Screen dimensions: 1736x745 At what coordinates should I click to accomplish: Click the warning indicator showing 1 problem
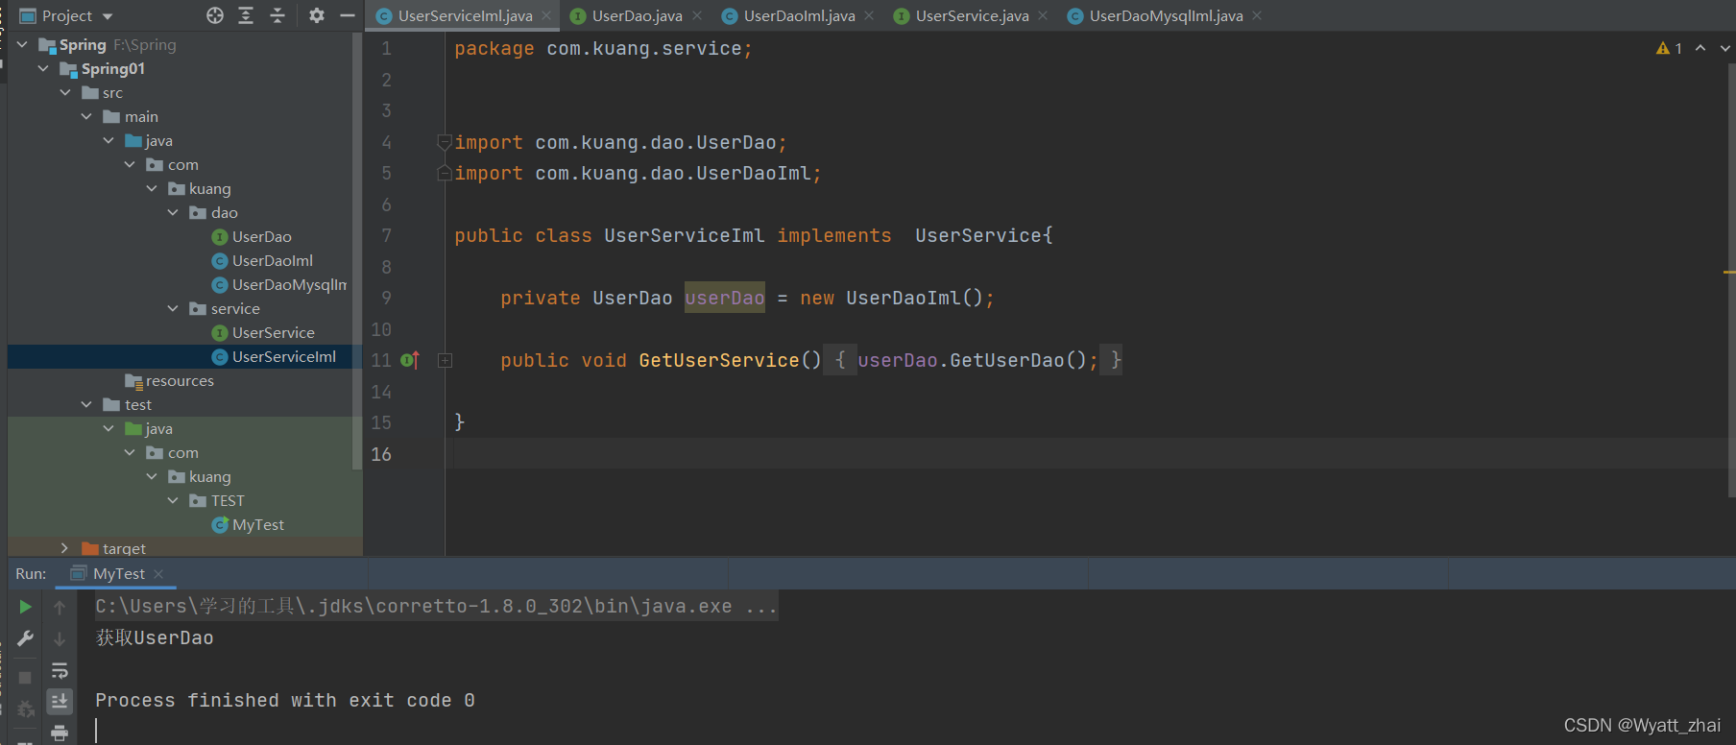[1669, 48]
